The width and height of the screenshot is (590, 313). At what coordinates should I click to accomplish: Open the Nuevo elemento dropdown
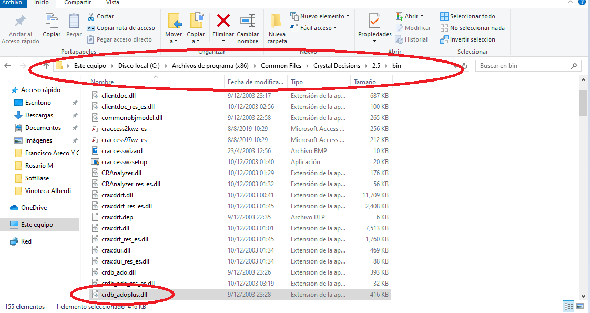(x=320, y=16)
